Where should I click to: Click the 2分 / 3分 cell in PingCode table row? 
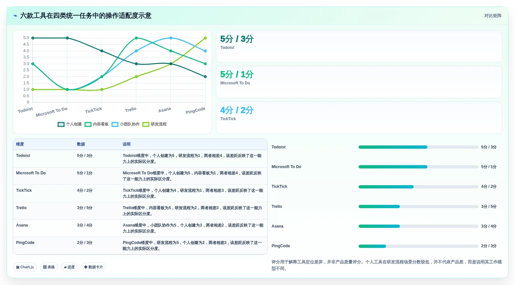click(85, 243)
